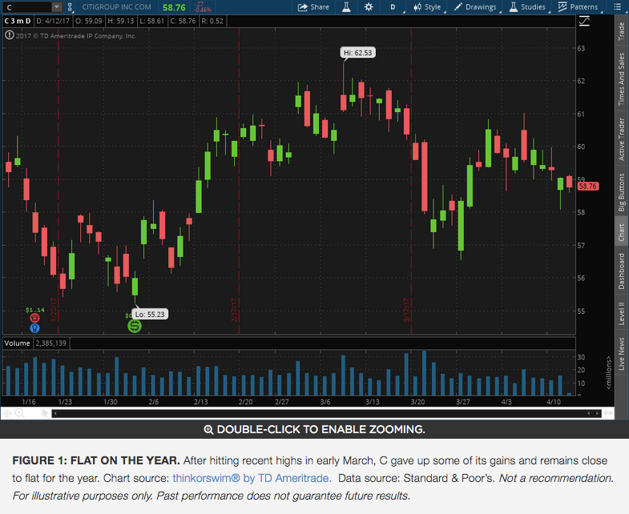Open the Big Buttons side tab

[x=621, y=192]
